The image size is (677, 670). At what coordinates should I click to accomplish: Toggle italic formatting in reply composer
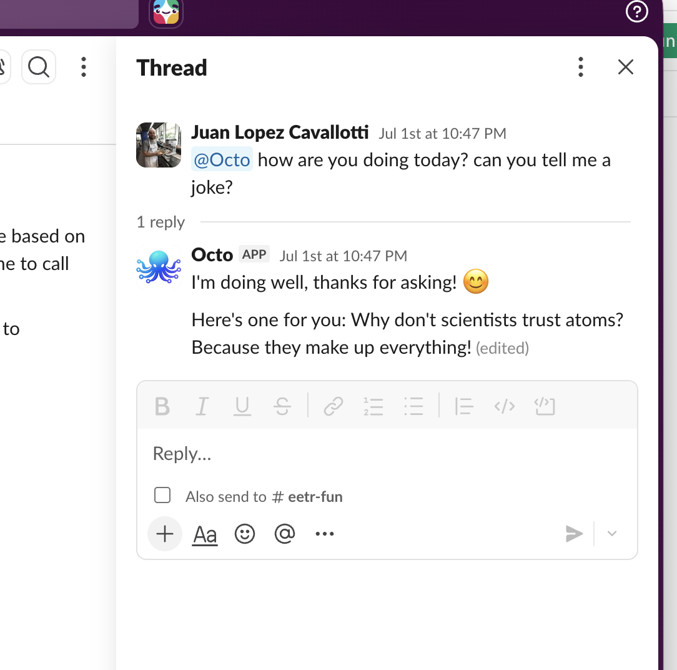click(202, 406)
